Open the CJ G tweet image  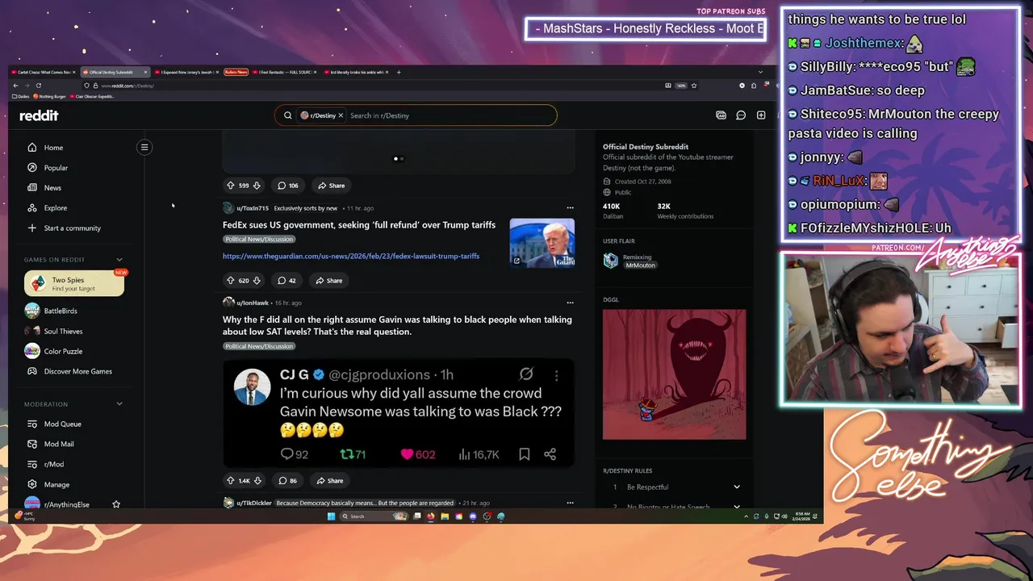(399, 412)
